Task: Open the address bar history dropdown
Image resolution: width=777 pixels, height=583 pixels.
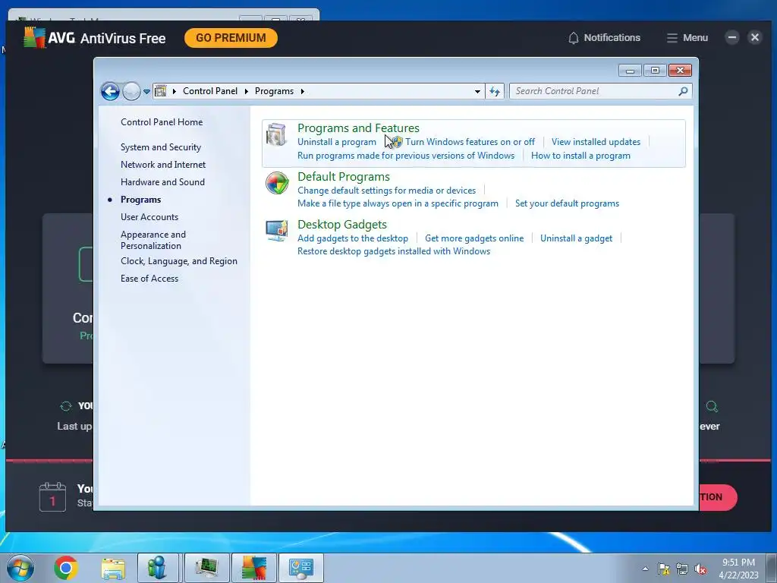Action: point(477,91)
